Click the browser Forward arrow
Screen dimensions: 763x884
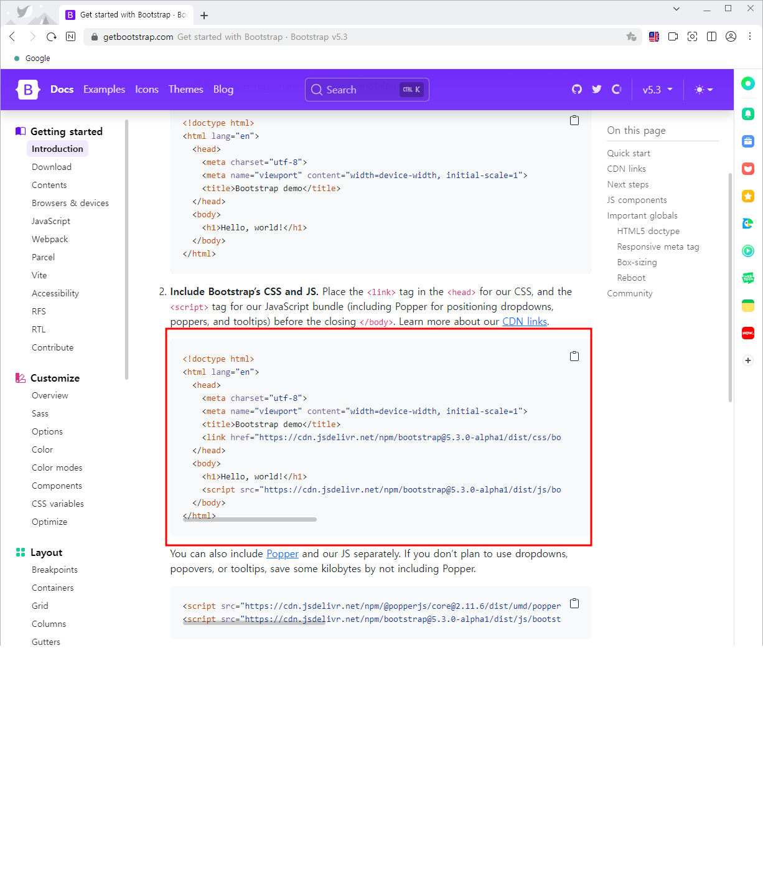[32, 37]
